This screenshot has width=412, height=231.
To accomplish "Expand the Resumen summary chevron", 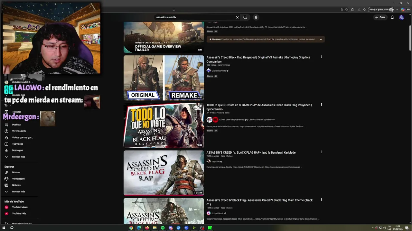I will (321, 39).
